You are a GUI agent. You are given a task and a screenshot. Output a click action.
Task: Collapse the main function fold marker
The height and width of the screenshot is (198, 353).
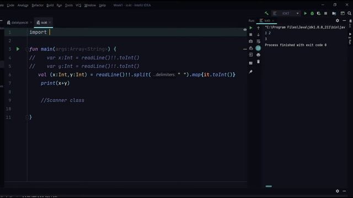(27, 49)
